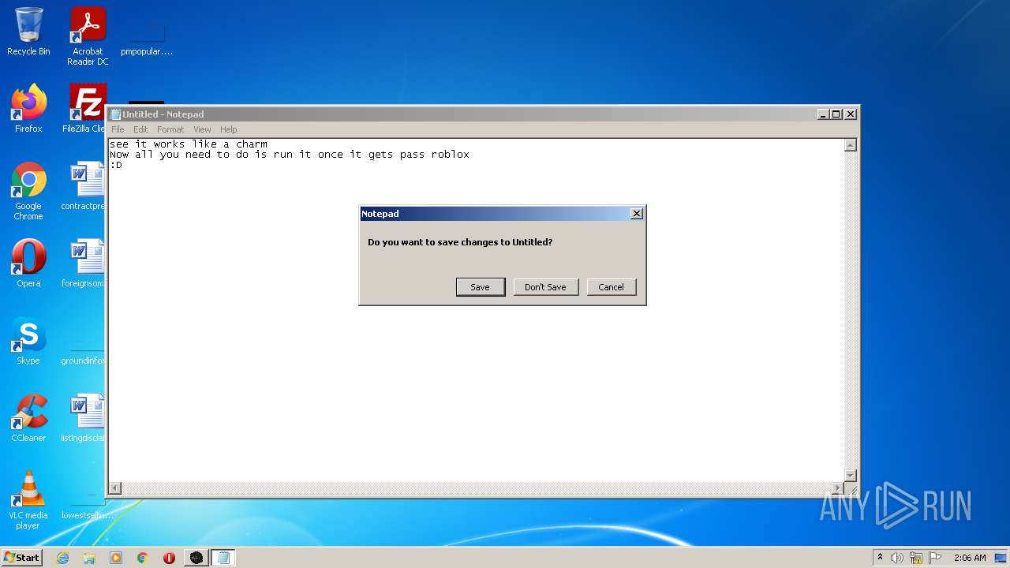The height and width of the screenshot is (568, 1010).
Task: Click the system clock showing 2:06 AM
Action: (970, 558)
